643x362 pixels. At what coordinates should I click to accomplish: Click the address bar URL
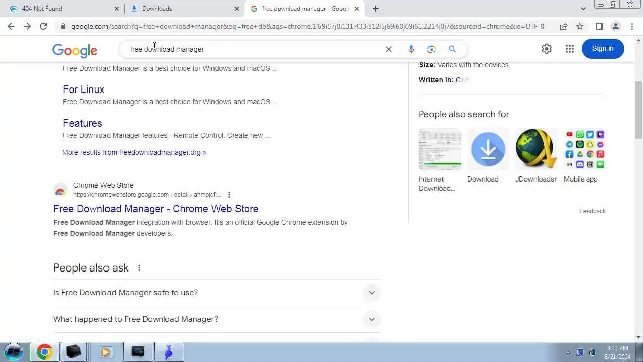click(x=307, y=26)
